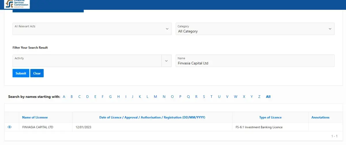View details of FINVASIA CAPITAL LTD eye icon
The width and height of the screenshot is (346, 145).
(x=10, y=127)
